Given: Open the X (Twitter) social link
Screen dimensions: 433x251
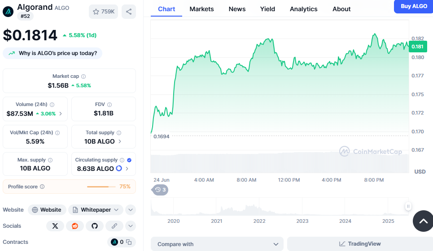Looking at the screenshot, I should pyautogui.click(x=55, y=226).
